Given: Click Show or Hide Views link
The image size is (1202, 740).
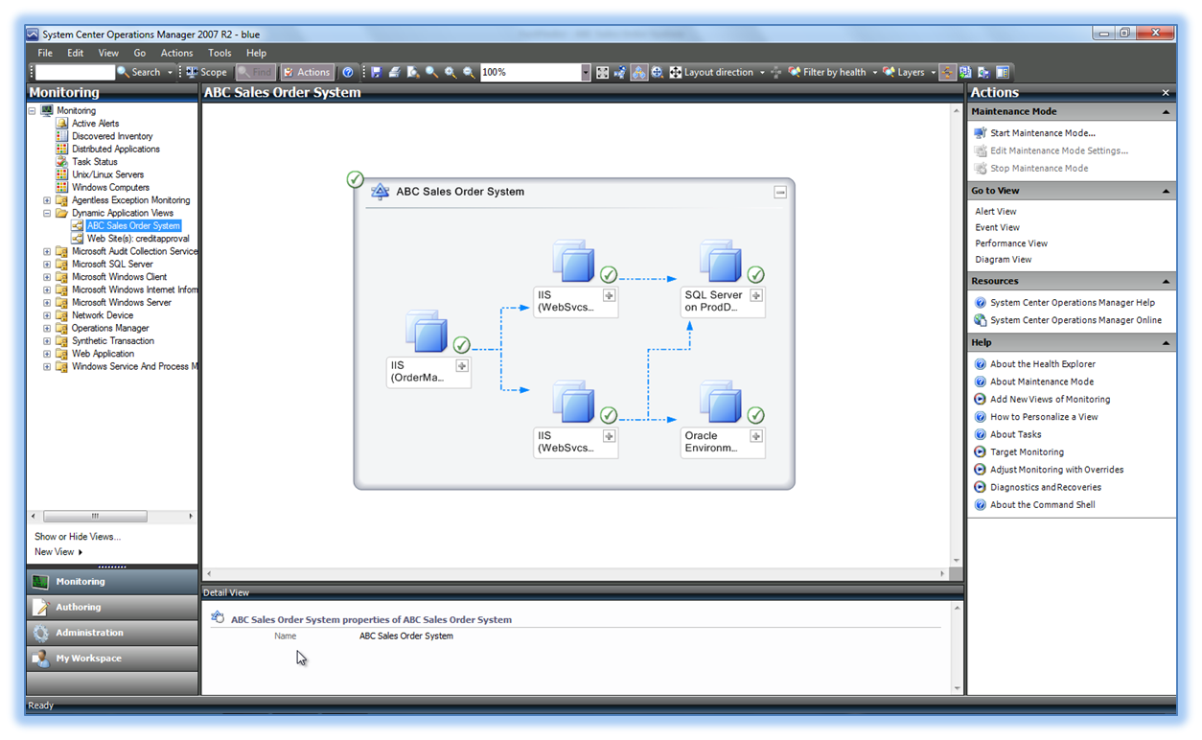Looking at the screenshot, I should click(78, 537).
